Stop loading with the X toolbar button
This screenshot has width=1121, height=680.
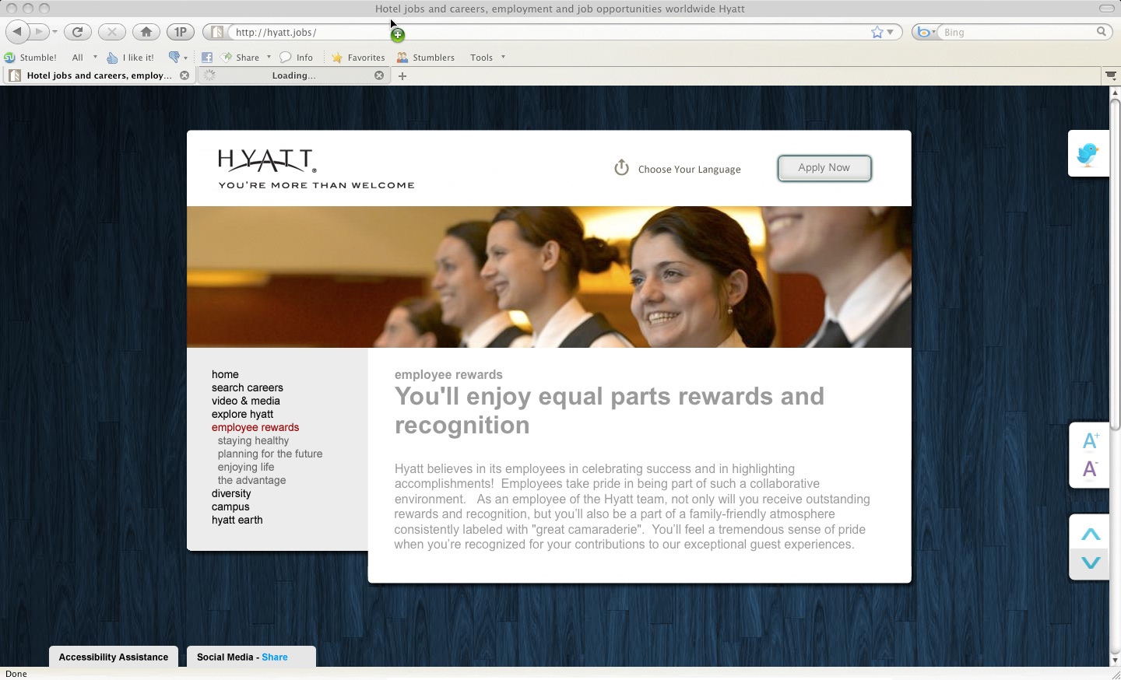click(111, 32)
